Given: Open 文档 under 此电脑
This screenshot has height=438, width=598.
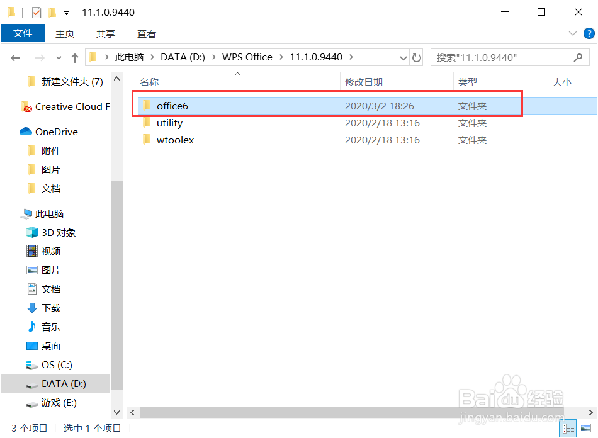Looking at the screenshot, I should point(51,289).
